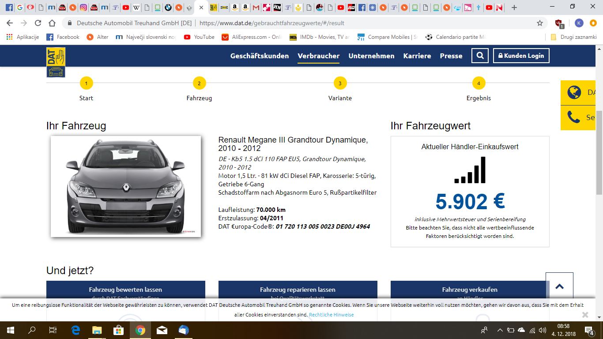Open the Action Center notifications icon
Image resolution: width=603 pixels, height=339 pixels.
589,330
